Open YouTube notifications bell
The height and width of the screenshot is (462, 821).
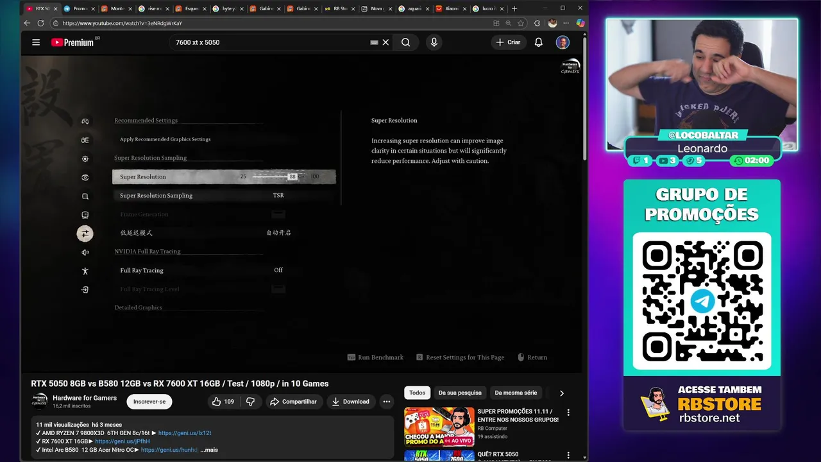pyautogui.click(x=539, y=42)
